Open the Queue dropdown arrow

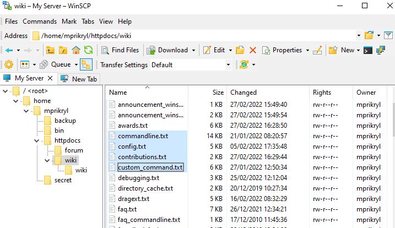[76, 65]
